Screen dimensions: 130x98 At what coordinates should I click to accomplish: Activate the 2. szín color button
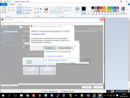pyautogui.click(x=89, y=10)
